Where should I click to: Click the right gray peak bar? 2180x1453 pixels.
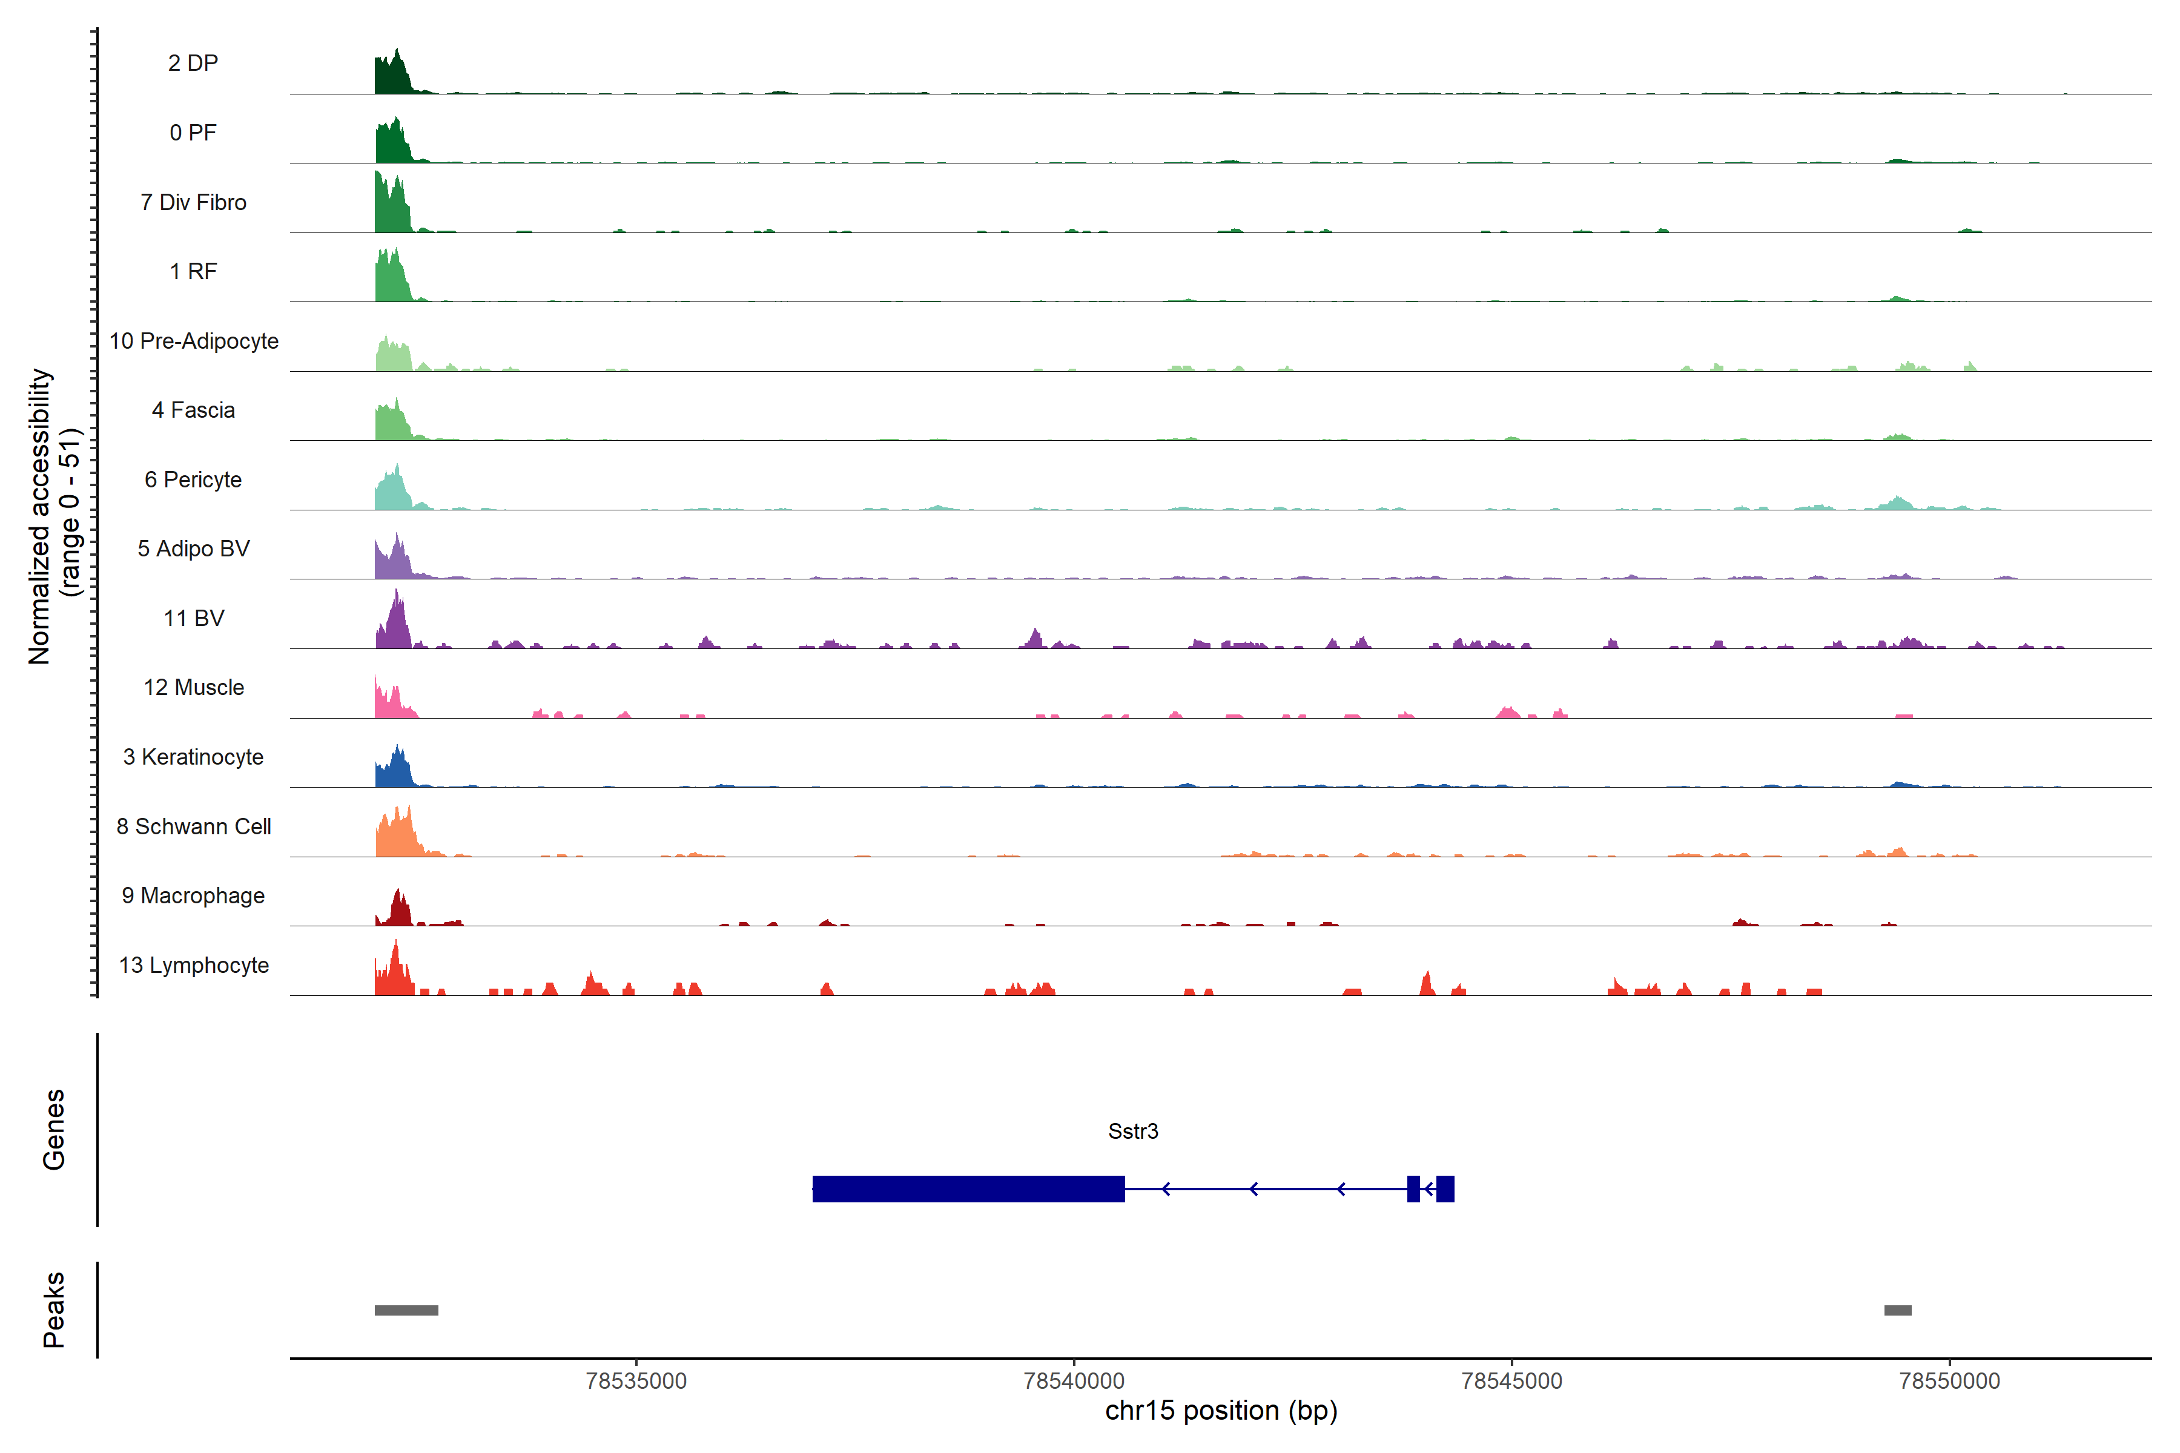(1897, 1310)
